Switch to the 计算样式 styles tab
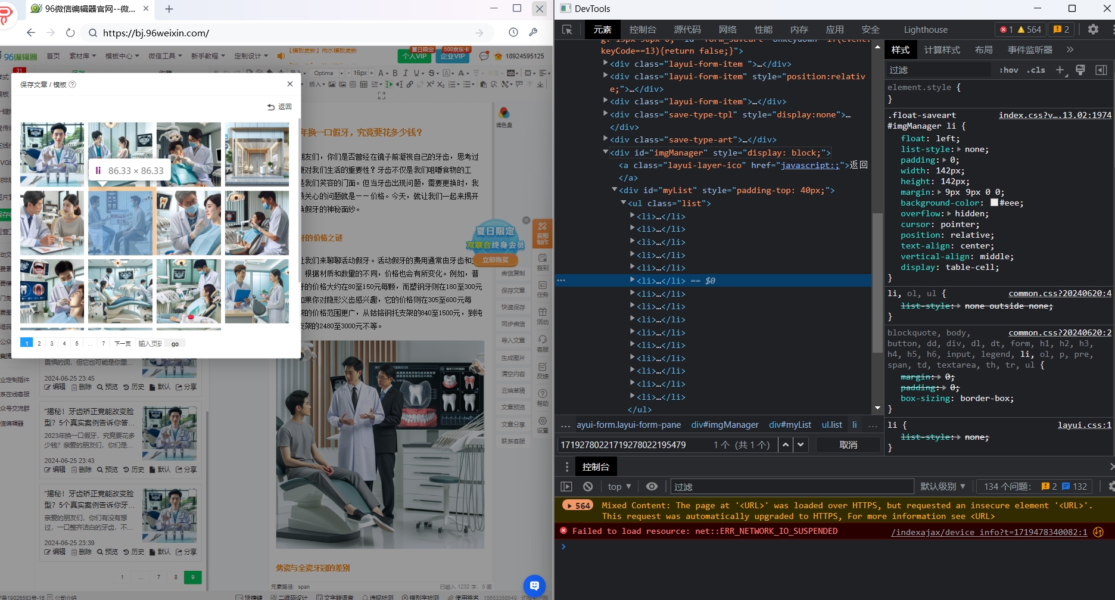 [942, 50]
